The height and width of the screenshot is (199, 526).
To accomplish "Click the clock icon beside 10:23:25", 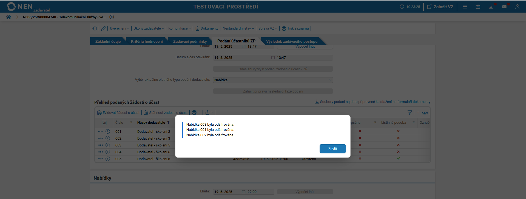I will pyautogui.click(x=402, y=7).
